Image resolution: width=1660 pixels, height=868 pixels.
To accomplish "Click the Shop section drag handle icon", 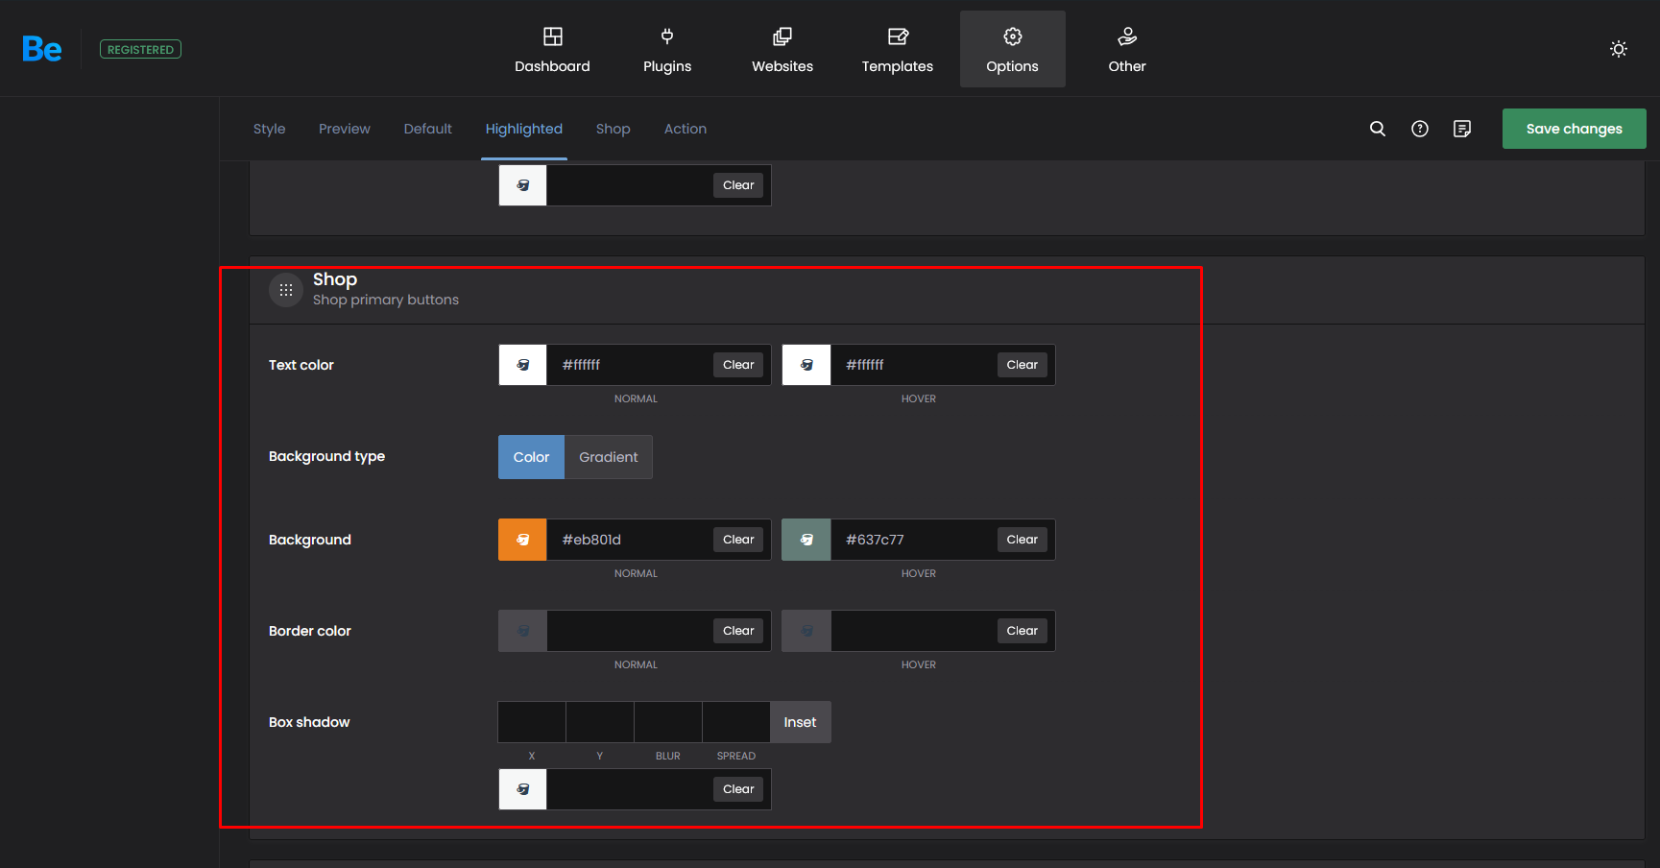I will [286, 289].
